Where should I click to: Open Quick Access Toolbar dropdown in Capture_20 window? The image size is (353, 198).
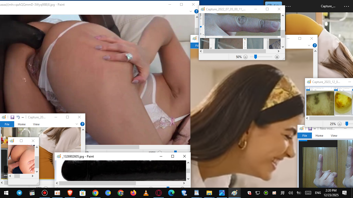click(23, 117)
